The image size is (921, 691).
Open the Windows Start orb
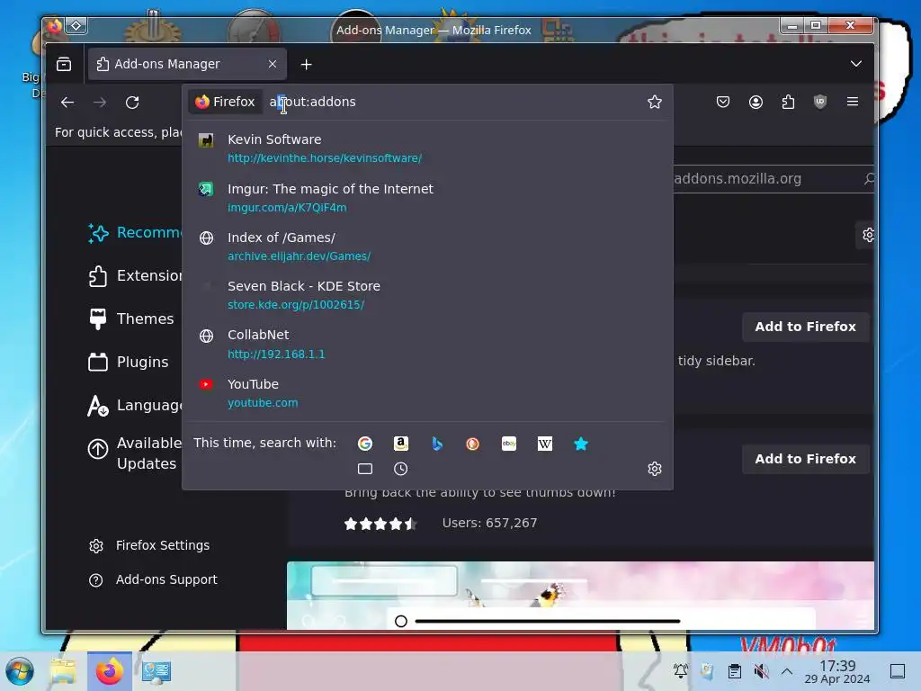coord(20,671)
